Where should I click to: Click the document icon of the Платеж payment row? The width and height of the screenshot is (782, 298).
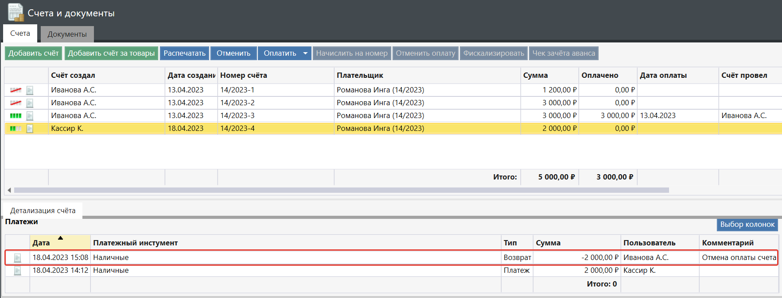(x=18, y=271)
